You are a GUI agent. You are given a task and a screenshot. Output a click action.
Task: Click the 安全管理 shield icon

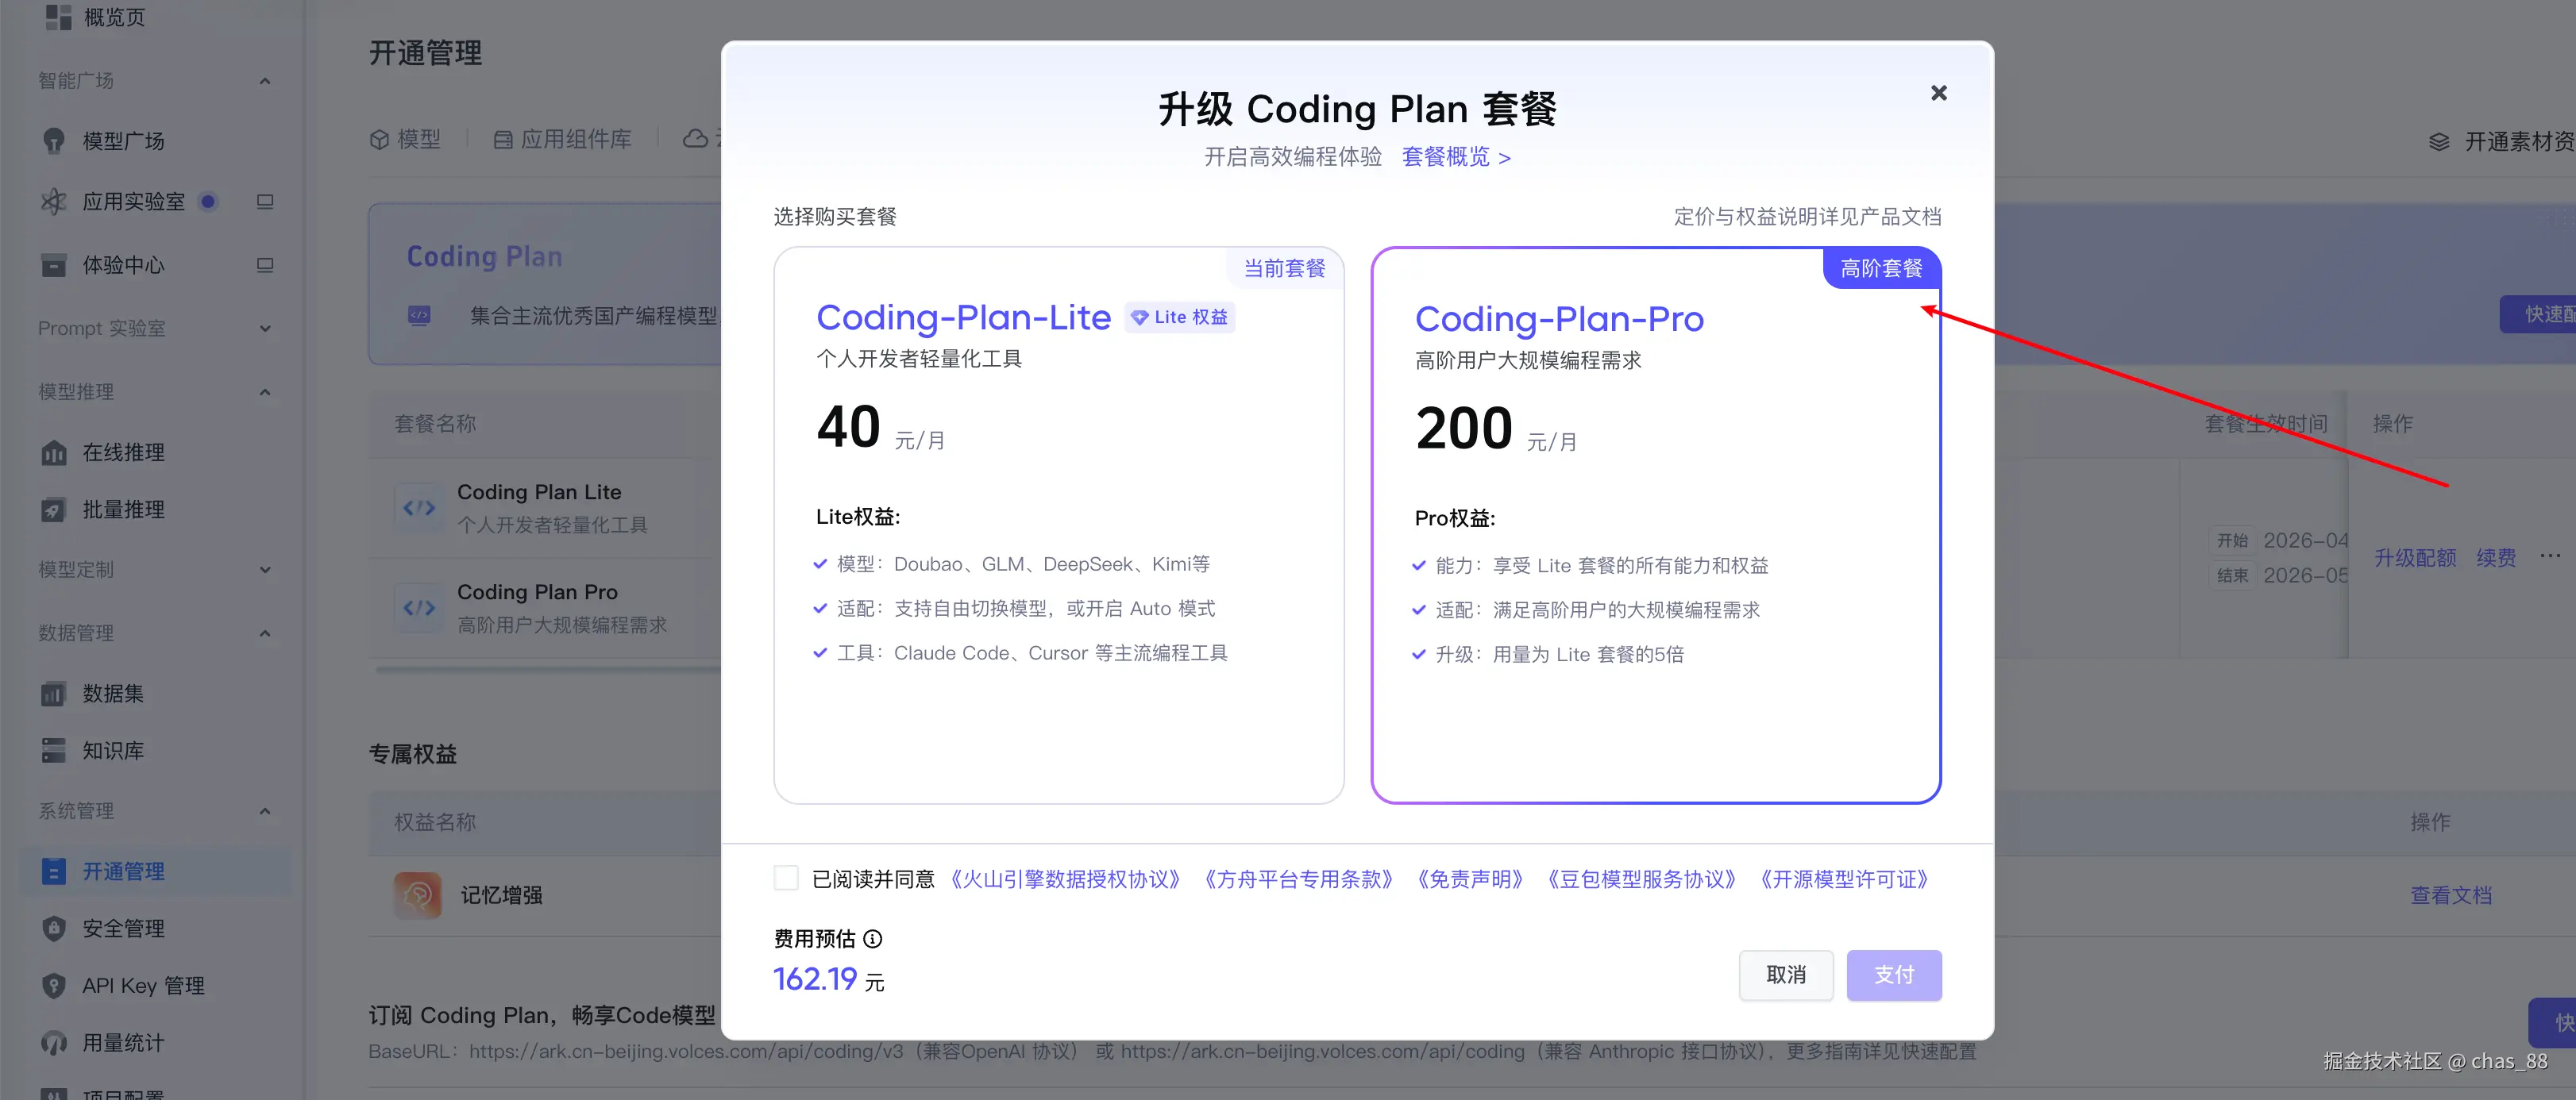pos(54,928)
